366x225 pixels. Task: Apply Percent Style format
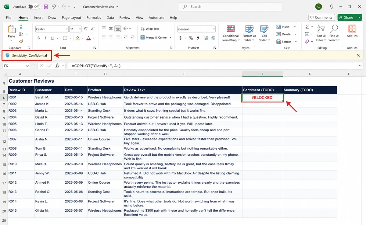[x=191, y=38]
